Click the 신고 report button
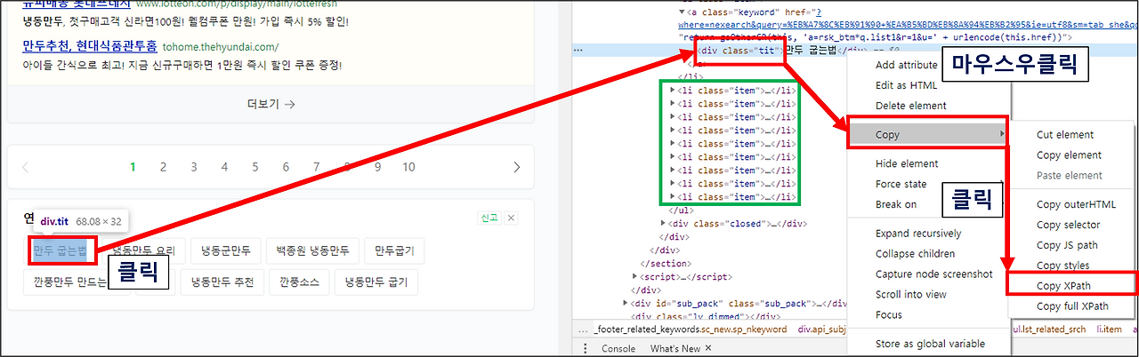This screenshot has height=357, width=1139. [489, 218]
